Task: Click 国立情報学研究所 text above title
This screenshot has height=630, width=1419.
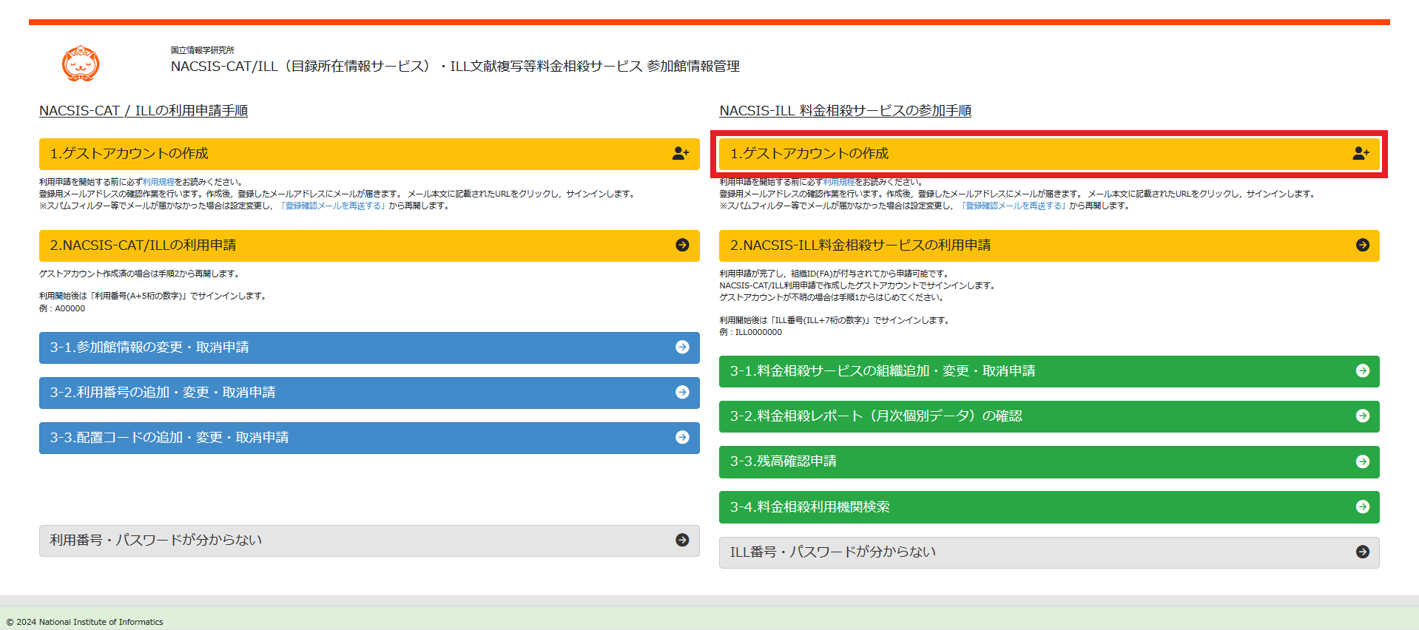Action: pyautogui.click(x=203, y=50)
